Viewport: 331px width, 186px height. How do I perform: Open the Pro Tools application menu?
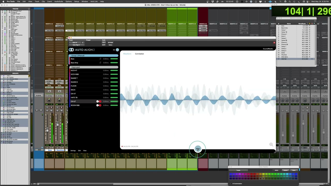(11, 2)
